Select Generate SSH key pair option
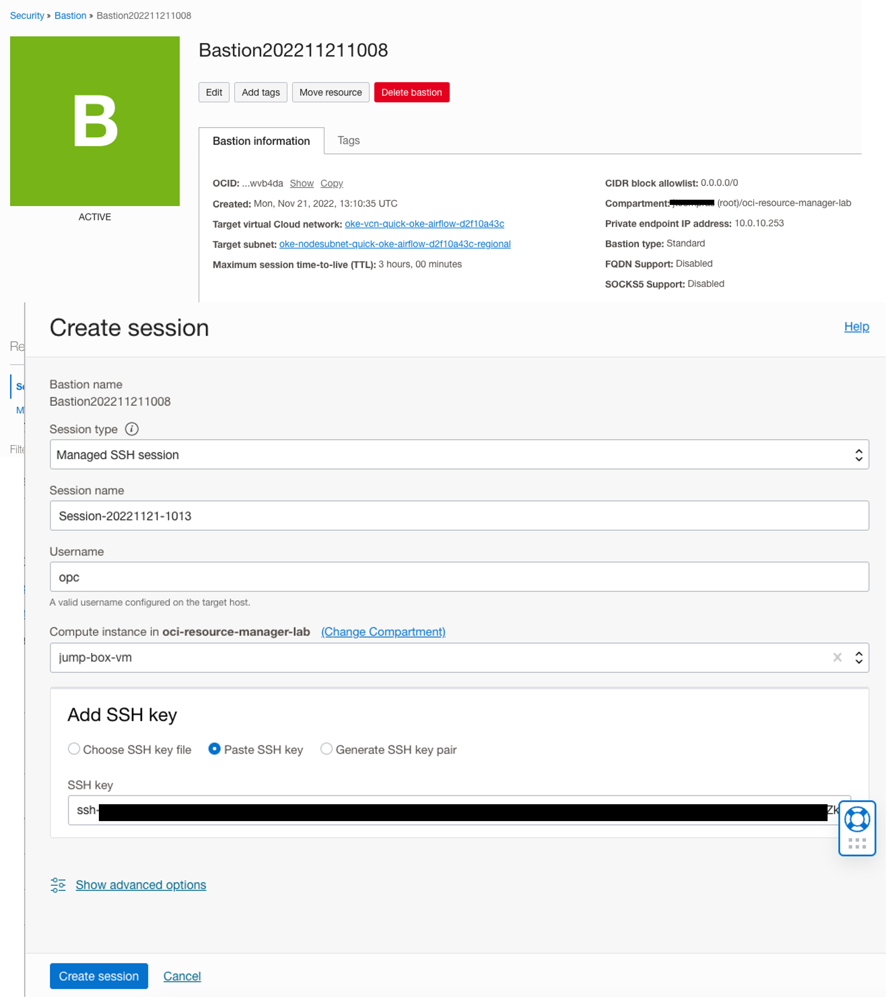 326,749
